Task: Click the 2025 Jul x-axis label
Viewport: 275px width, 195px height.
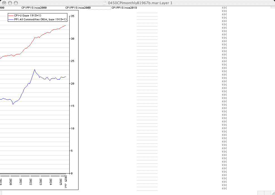Action: tap(66, 181)
